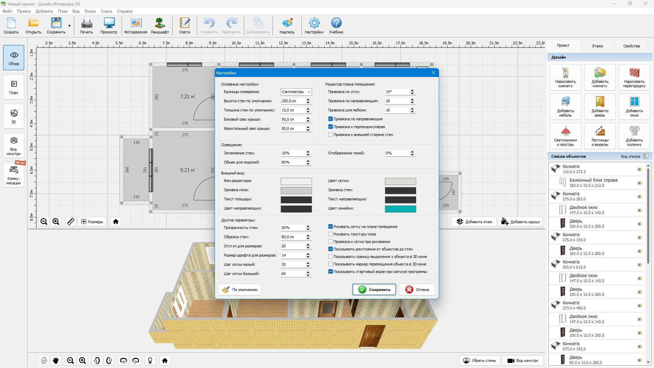Open the Правка menu
This screenshot has width=654, height=368.
point(24,11)
